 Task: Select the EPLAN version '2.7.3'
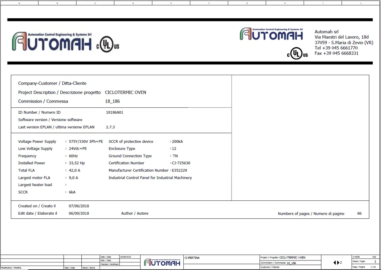tap(110, 127)
